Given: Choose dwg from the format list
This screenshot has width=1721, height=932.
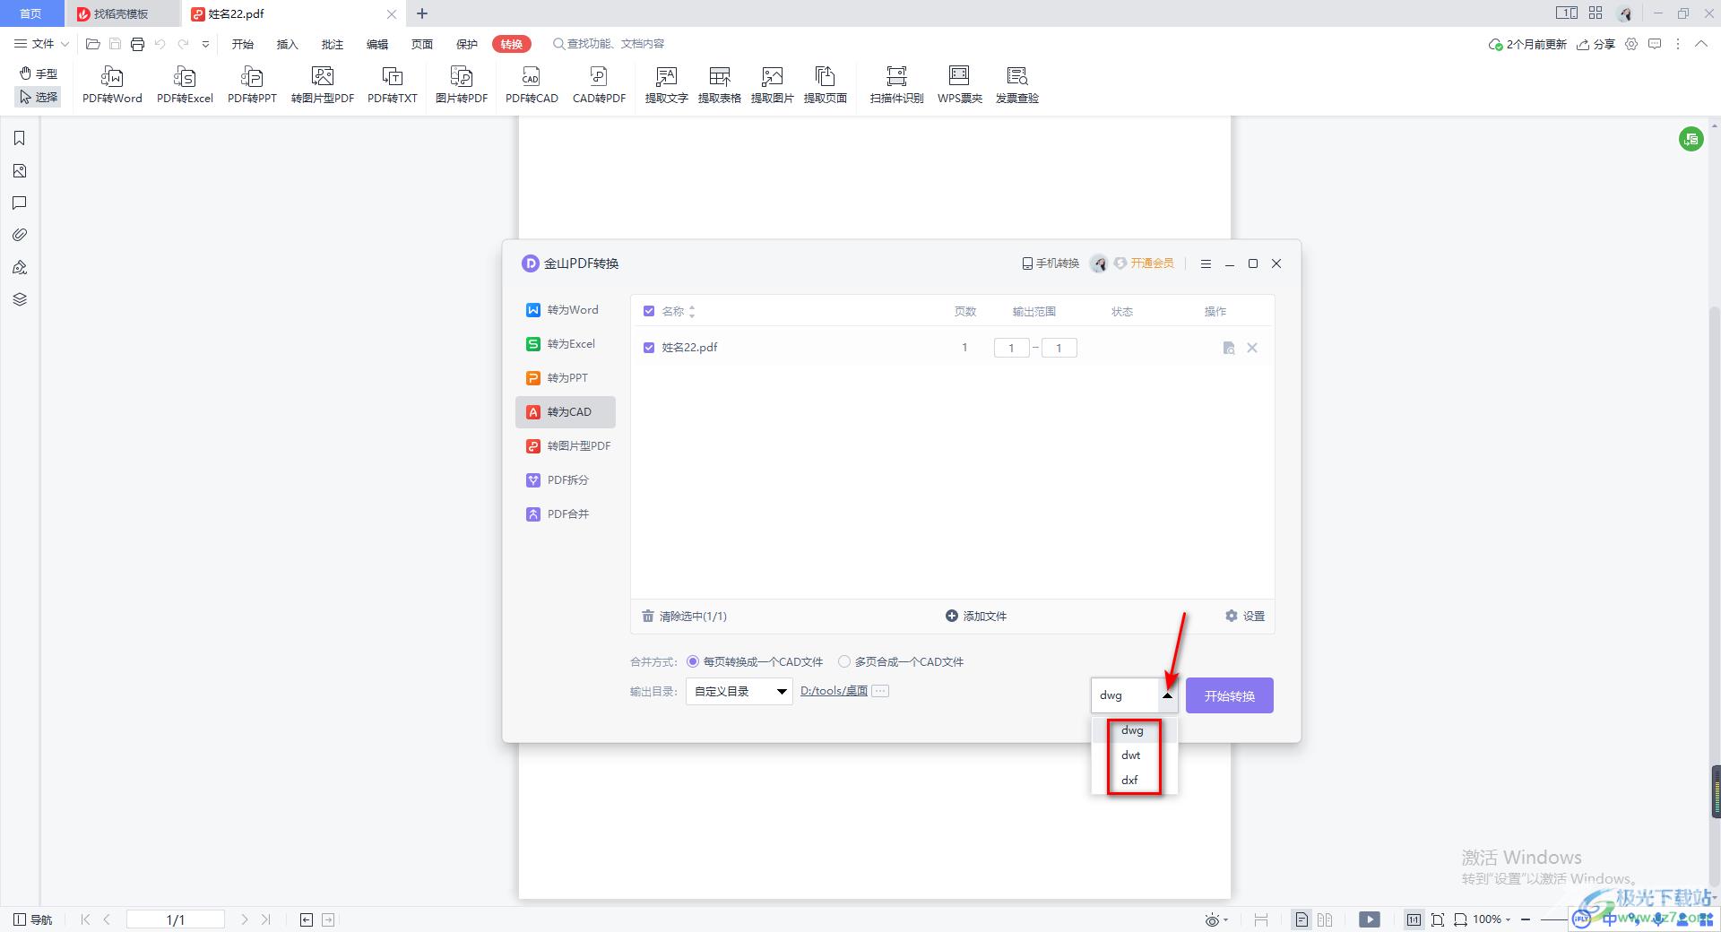Looking at the screenshot, I should point(1132,730).
